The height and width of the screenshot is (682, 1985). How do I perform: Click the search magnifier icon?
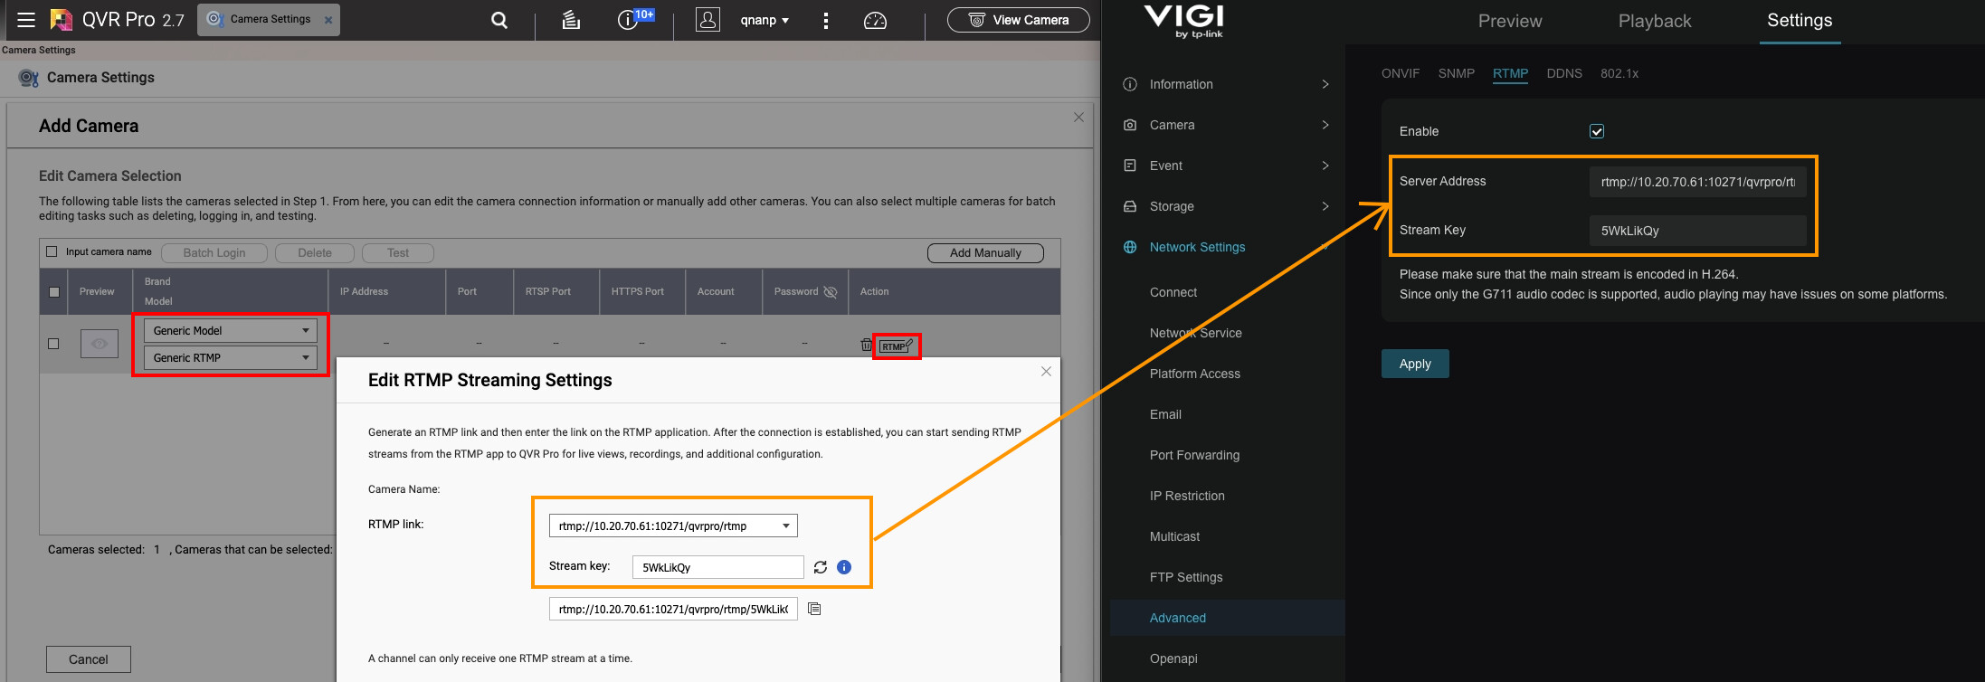(x=499, y=20)
